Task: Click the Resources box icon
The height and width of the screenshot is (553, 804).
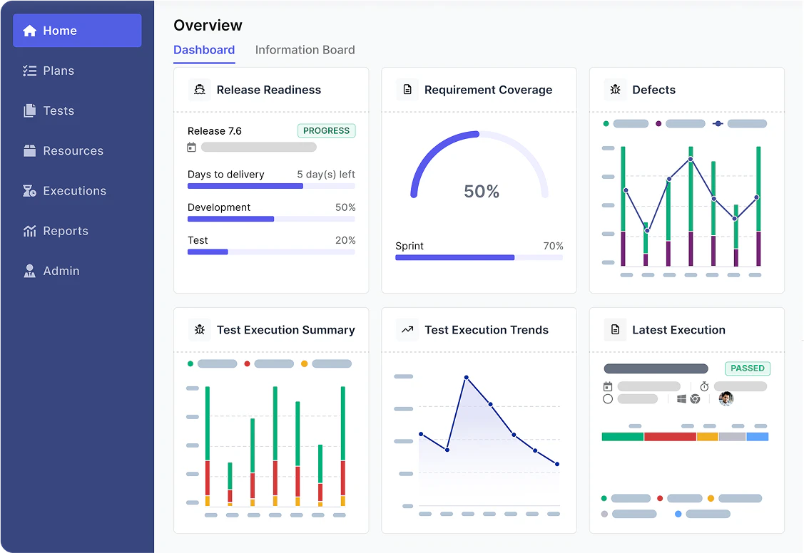Action: tap(29, 151)
